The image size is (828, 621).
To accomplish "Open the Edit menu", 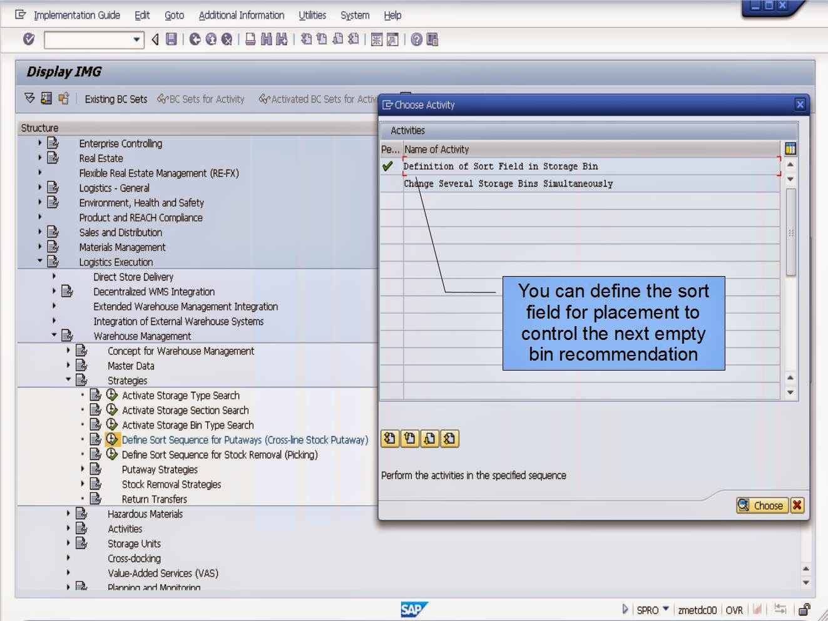I will tap(142, 15).
